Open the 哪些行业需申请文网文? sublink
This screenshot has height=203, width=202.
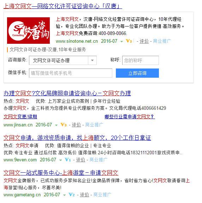(130, 117)
